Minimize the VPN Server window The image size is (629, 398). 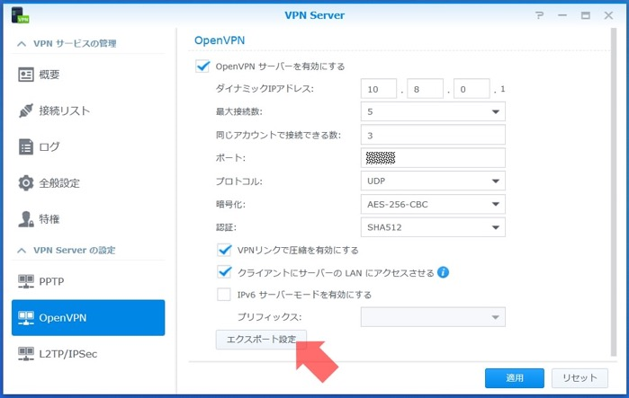tap(562, 15)
